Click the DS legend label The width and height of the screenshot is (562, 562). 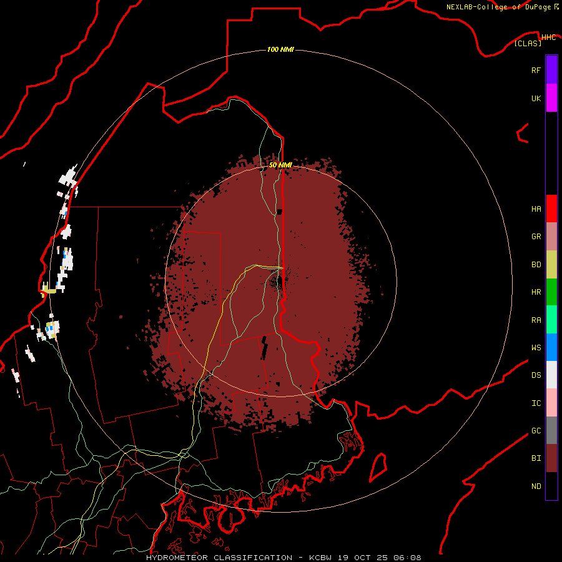point(536,375)
